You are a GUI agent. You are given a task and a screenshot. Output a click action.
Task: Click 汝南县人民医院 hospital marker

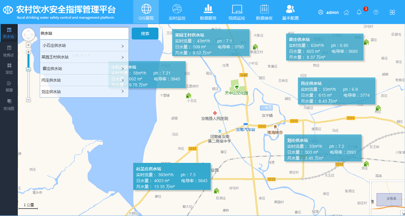click(x=215, y=113)
